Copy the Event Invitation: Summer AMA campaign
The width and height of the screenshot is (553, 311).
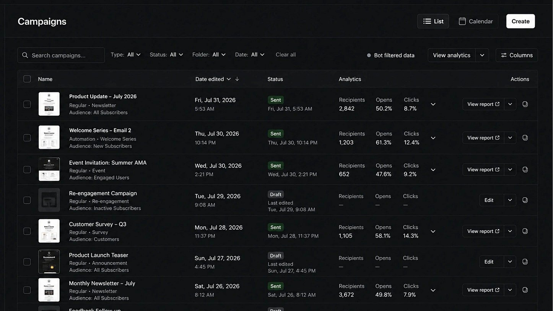click(525, 169)
